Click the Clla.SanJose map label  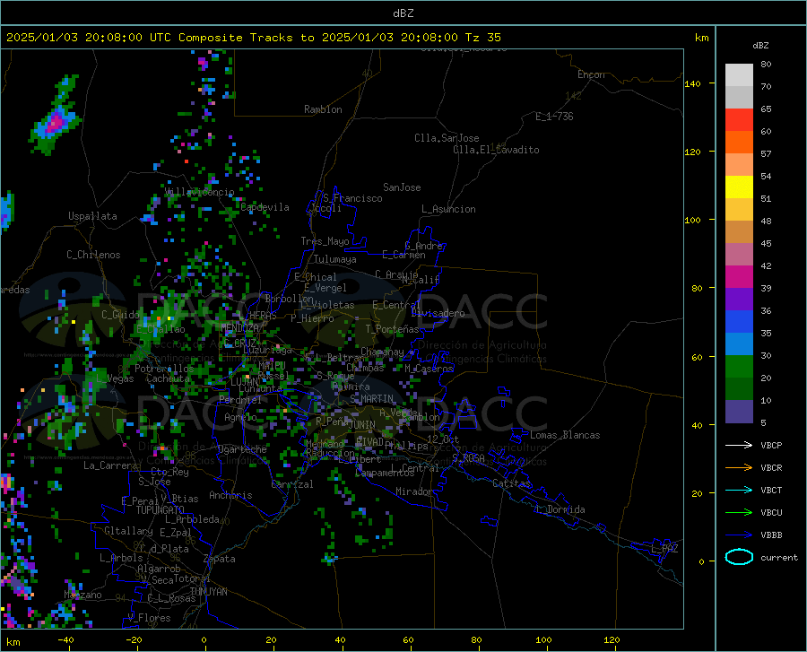tap(447, 138)
